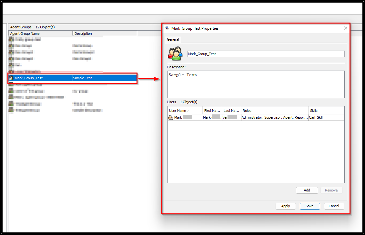Click the Cancel button
The image size is (365, 235).
(x=334, y=206)
